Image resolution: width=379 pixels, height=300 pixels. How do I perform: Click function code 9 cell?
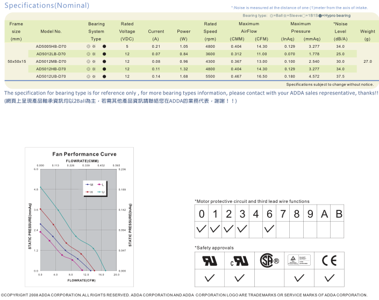310,214
